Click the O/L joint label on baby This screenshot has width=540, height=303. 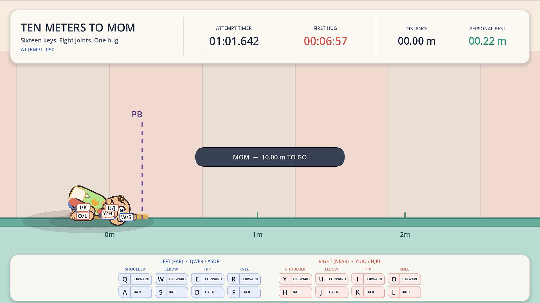pos(83,216)
